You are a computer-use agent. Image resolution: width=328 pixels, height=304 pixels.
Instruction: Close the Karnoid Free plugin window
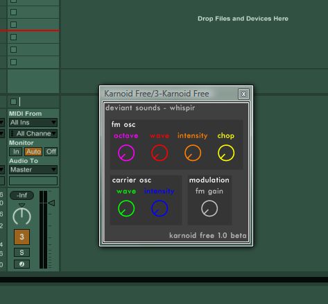point(243,94)
